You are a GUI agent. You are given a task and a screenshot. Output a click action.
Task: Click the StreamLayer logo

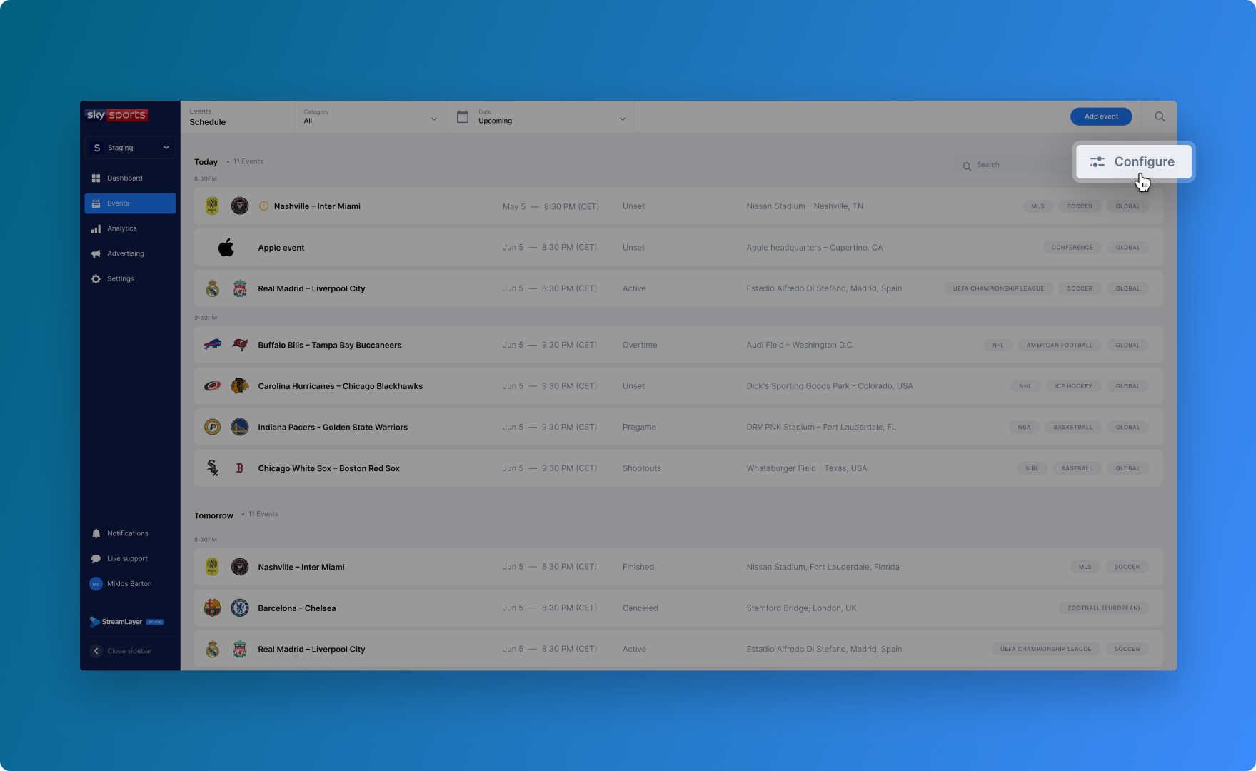pyautogui.click(x=126, y=622)
